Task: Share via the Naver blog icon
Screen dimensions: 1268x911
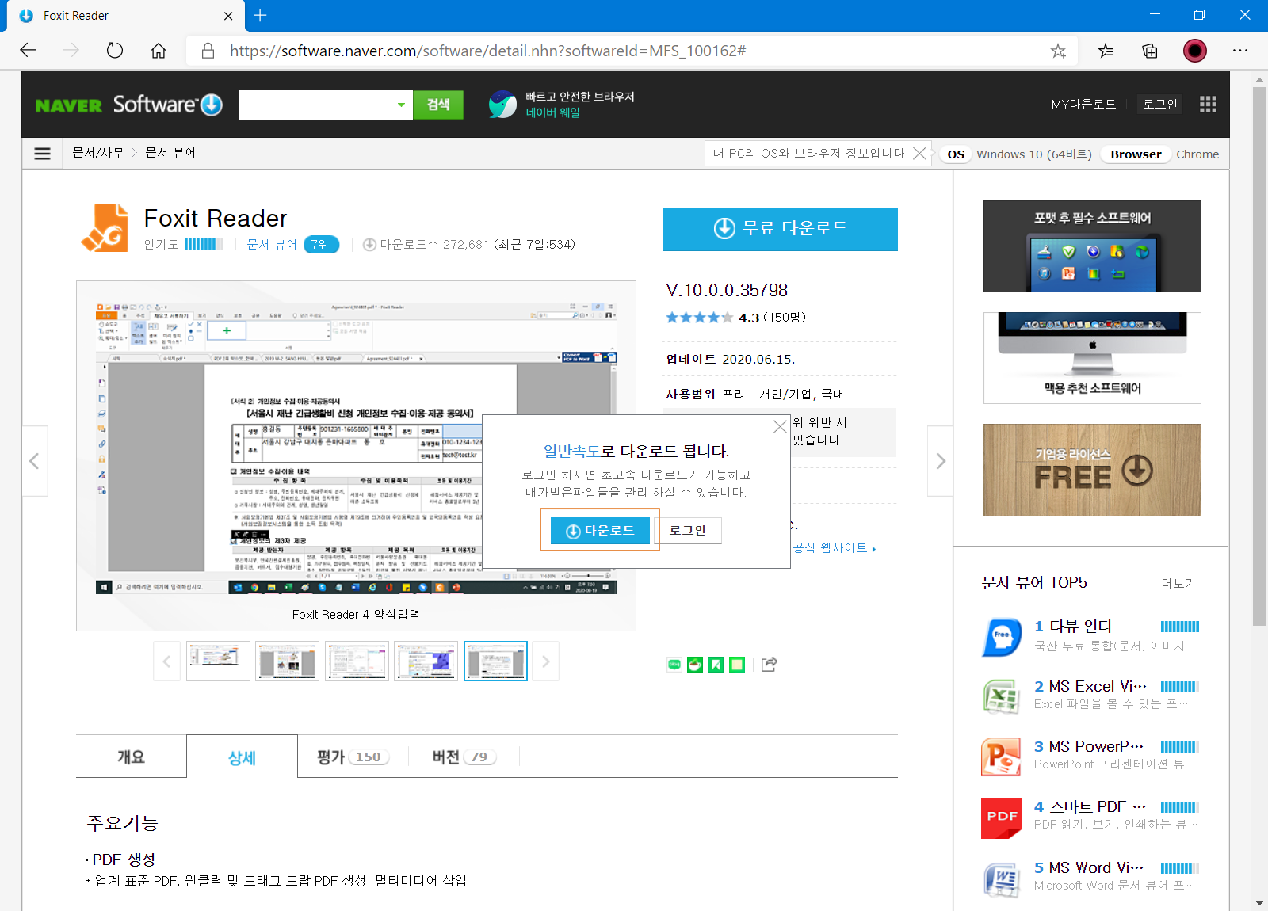Action: click(674, 665)
